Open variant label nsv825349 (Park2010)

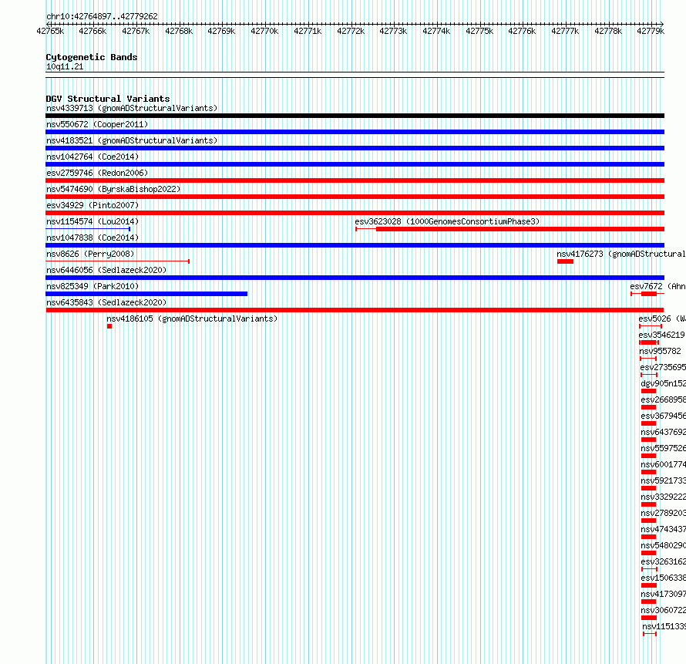click(92, 286)
